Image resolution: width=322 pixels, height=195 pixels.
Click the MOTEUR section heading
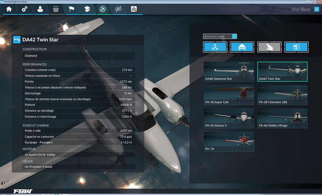29,149
